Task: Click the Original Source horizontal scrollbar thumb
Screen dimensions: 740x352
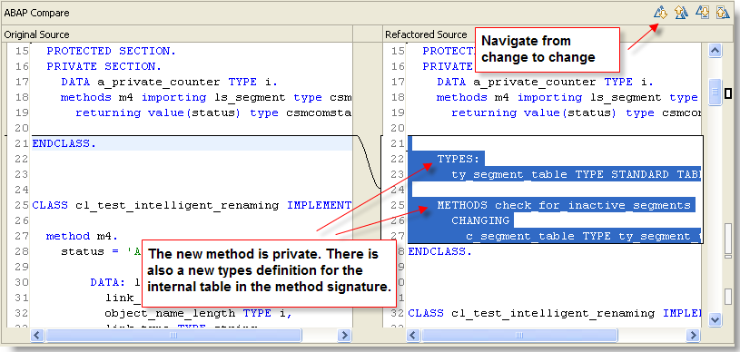Action: pos(173,336)
